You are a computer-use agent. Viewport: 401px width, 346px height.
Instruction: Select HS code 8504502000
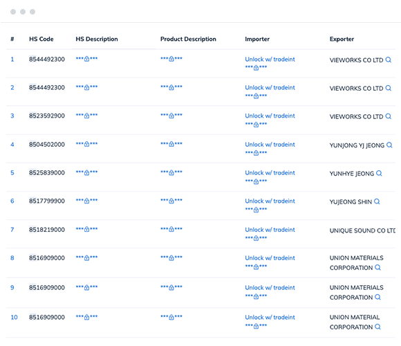[47, 145]
